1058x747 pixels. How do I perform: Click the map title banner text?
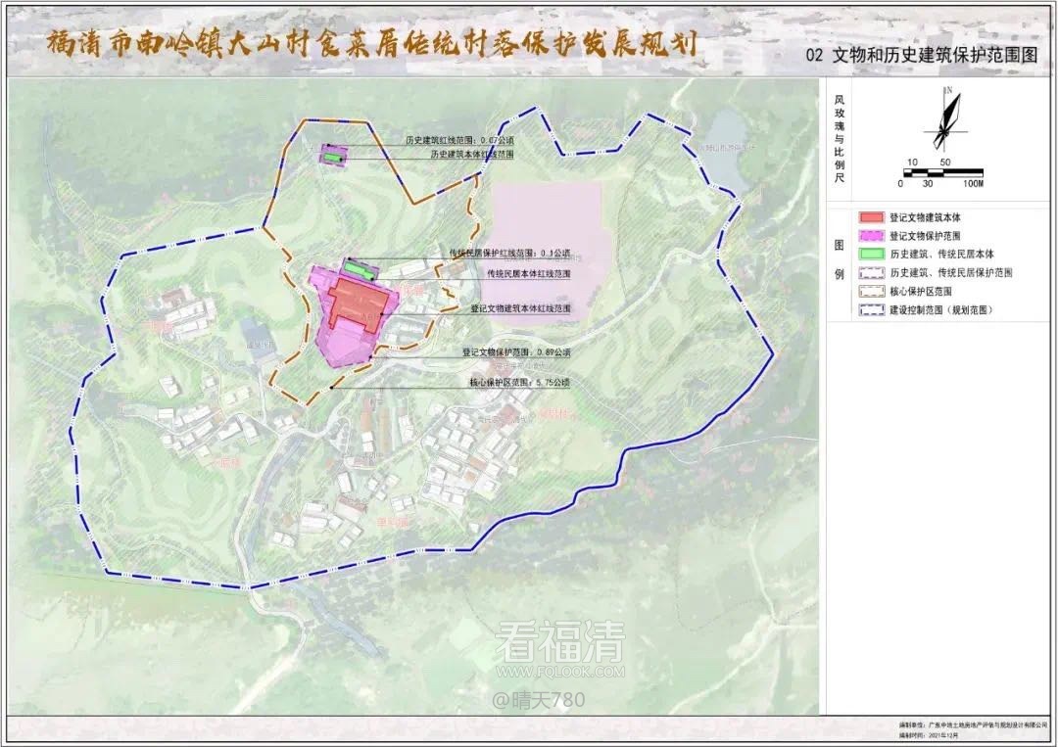coord(372,44)
